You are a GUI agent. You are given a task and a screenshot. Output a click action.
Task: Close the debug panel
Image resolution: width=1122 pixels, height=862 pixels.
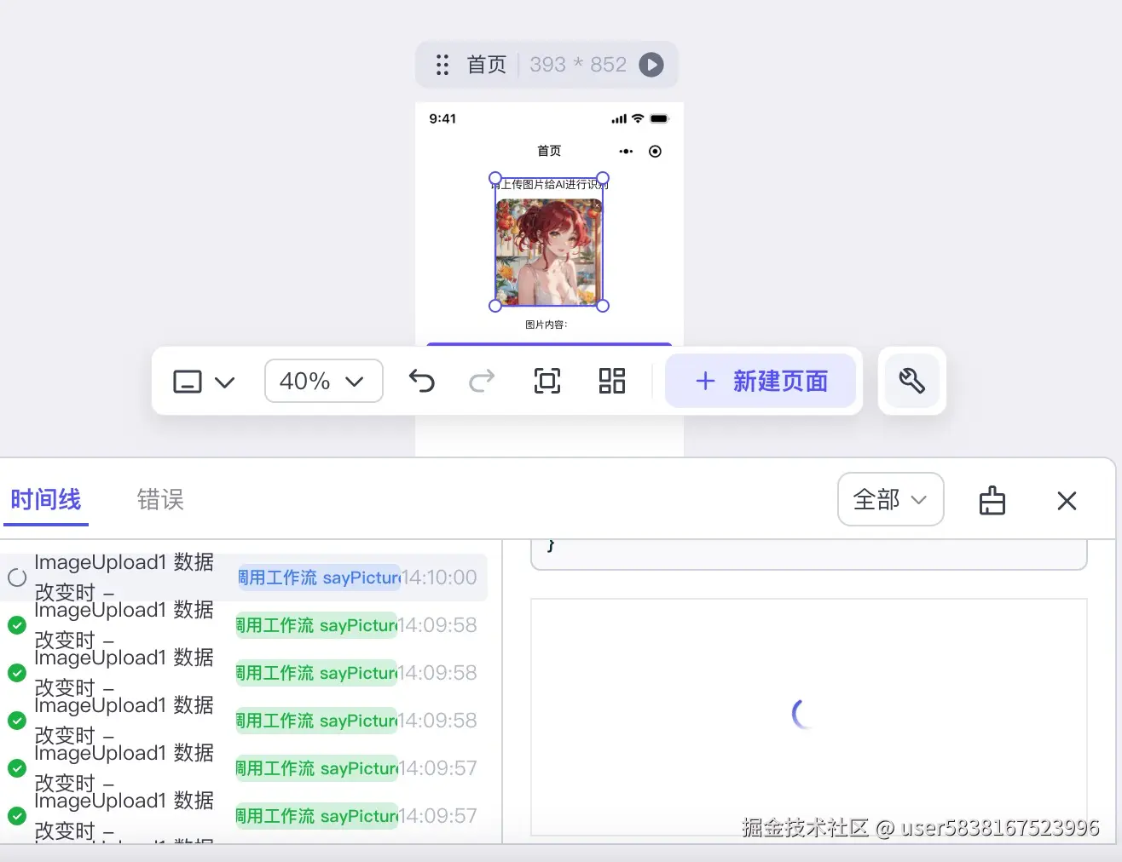coord(1067,501)
